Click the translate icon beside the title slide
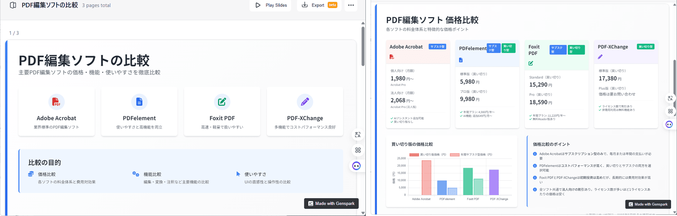 pyautogui.click(x=358, y=135)
